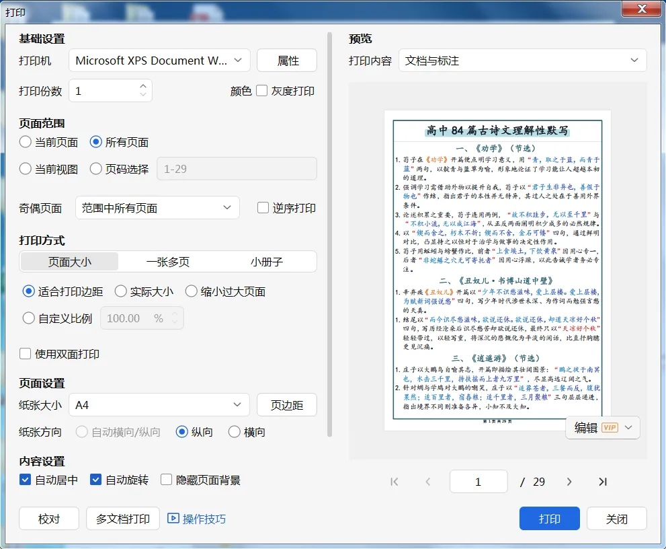Image resolution: width=666 pixels, height=549 pixels.
Task: Jump to last preview page
Action: tap(603, 482)
